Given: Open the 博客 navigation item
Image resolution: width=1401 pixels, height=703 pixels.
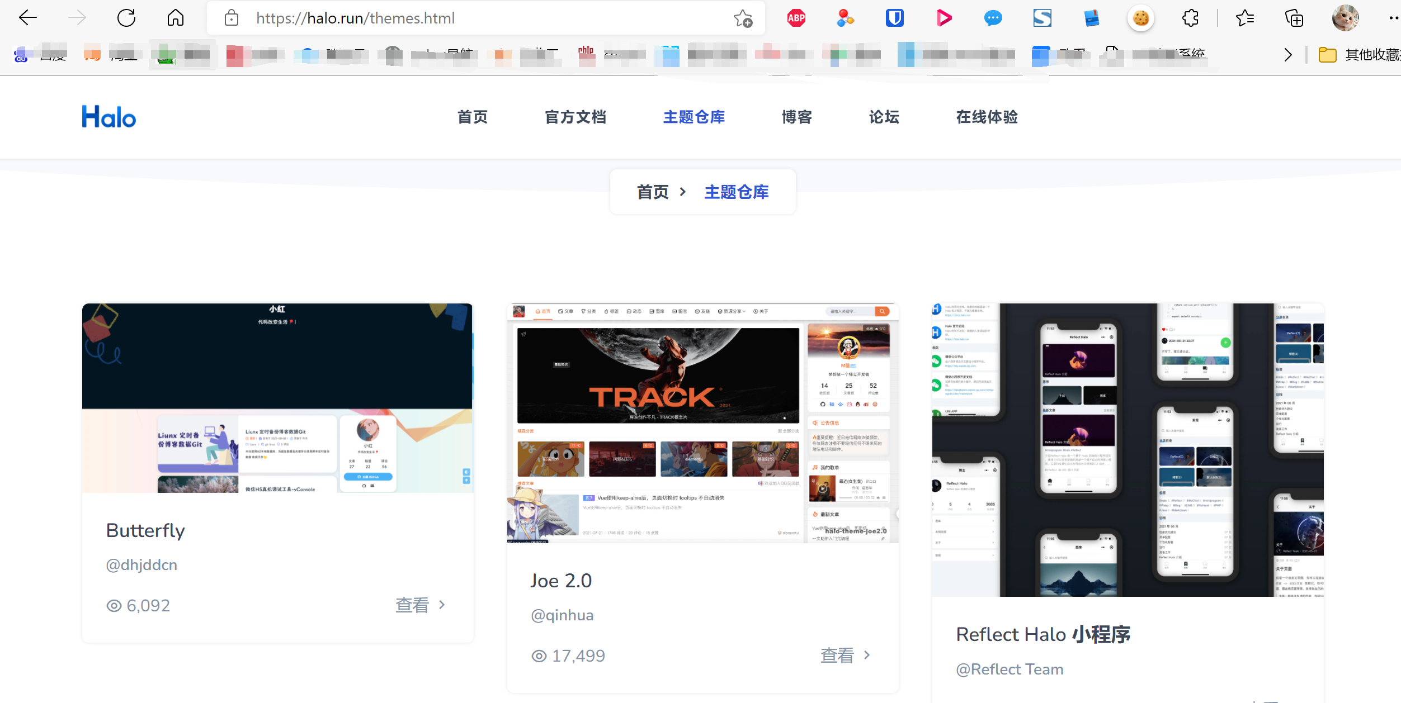Looking at the screenshot, I should (797, 117).
